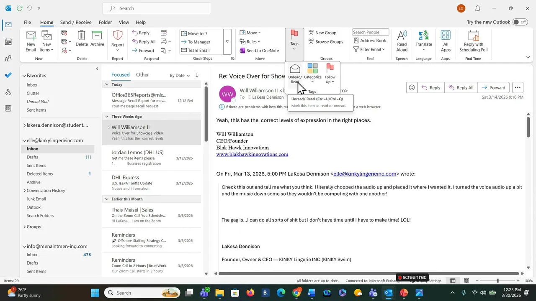The width and height of the screenshot is (536, 301).
Task: Click Reply with Scheduling Poll
Action: (474, 41)
